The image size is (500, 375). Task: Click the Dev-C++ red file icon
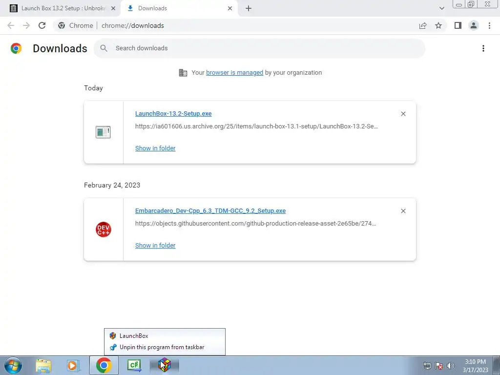pyautogui.click(x=104, y=229)
